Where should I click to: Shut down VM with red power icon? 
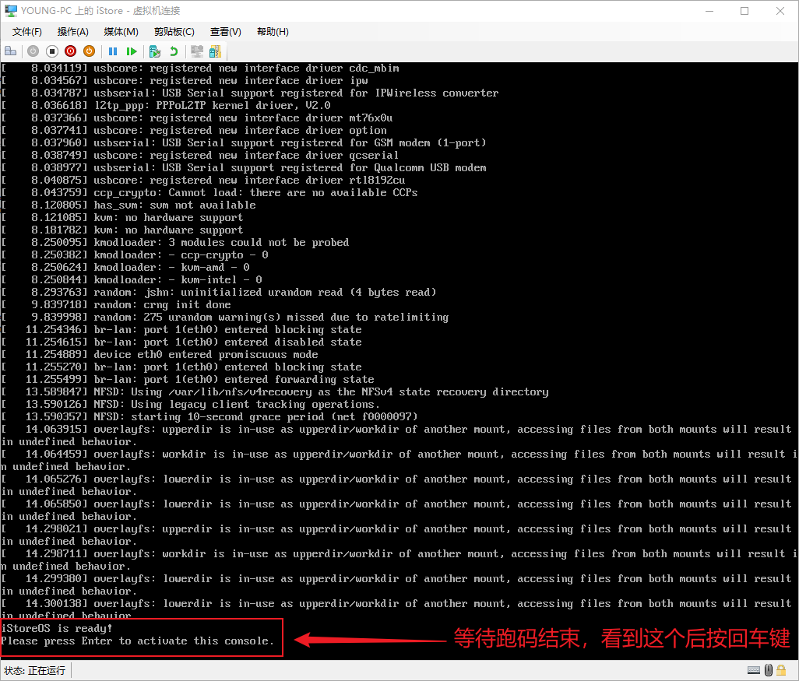(x=70, y=51)
